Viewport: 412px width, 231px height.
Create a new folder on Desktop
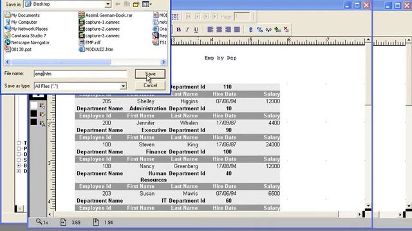point(136,4)
